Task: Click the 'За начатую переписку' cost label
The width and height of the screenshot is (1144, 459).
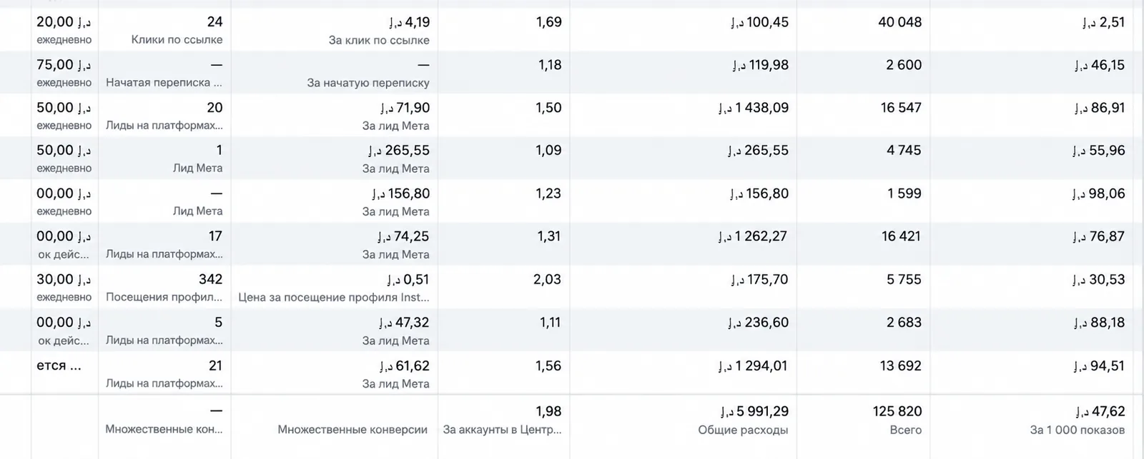Action: pos(368,82)
